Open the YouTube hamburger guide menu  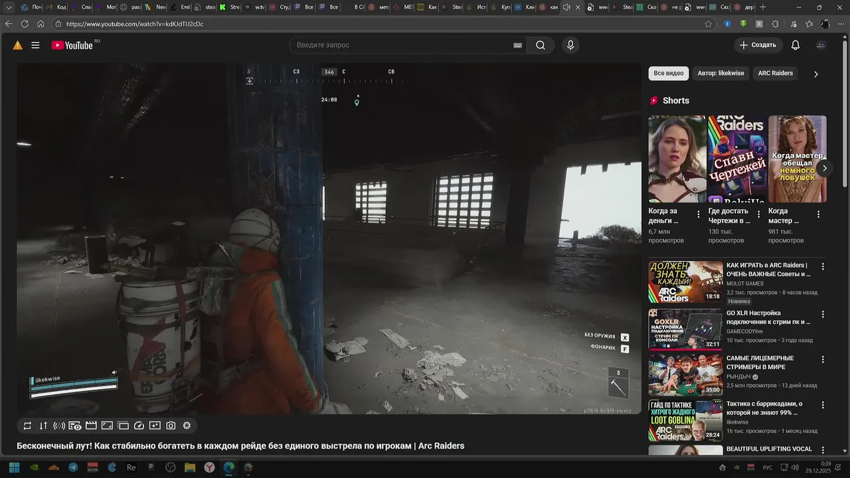click(x=35, y=45)
